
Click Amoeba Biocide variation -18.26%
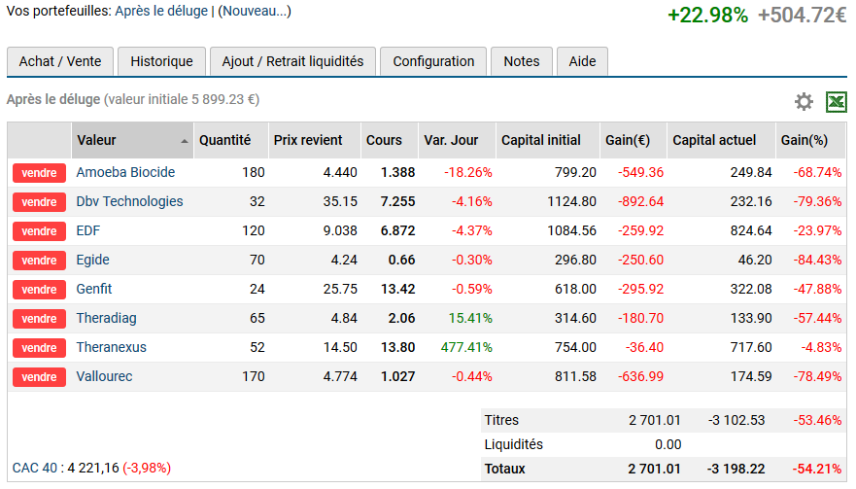[468, 173]
